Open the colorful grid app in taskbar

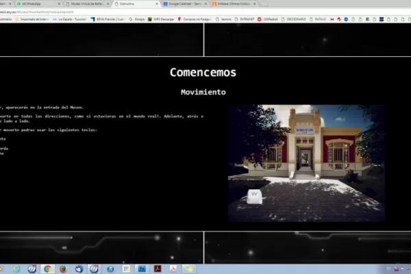click(126, 269)
